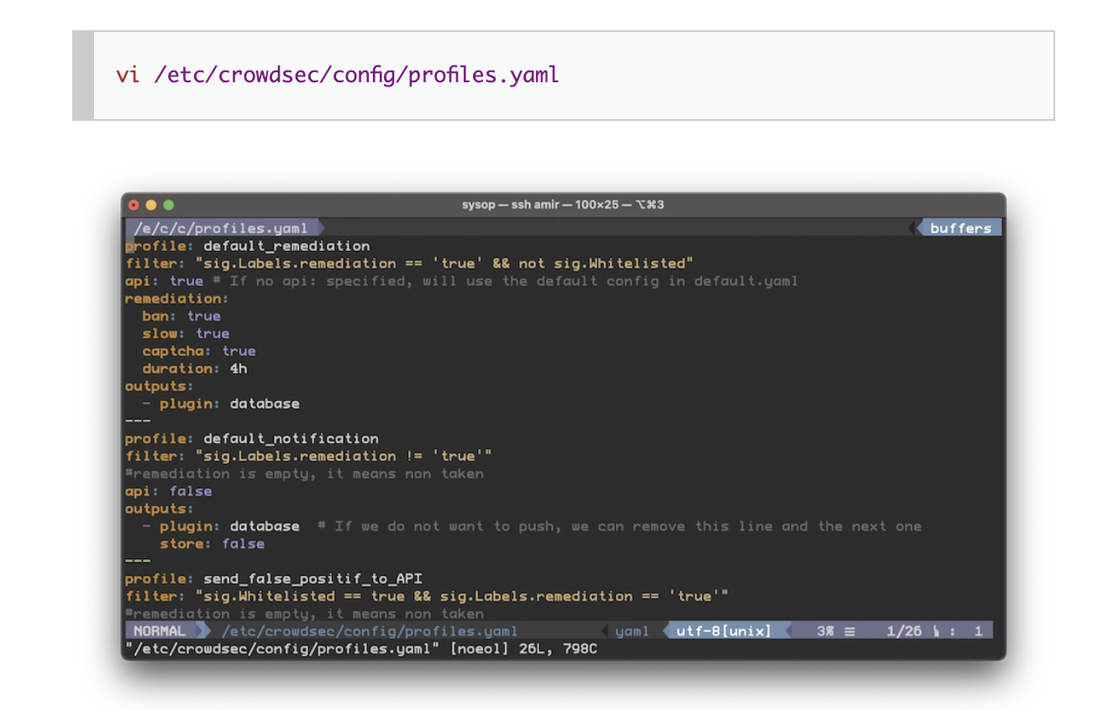
Task: Click the 'remediation:' key line
Action: tap(176, 299)
